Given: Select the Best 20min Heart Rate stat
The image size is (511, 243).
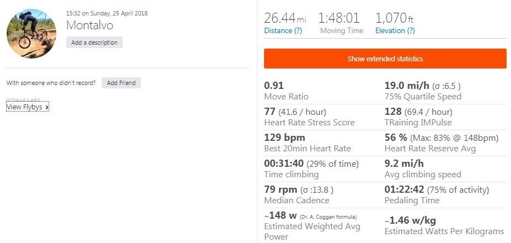Looking at the screenshot, I should point(307,142).
